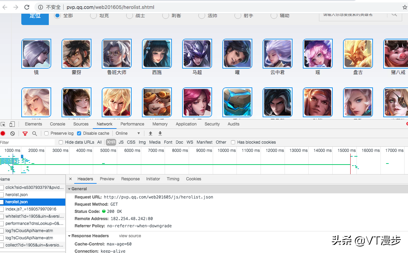Click the browser forward arrow
Image resolution: width=408 pixels, height=253 pixels.
pyautogui.click(x=16, y=7)
